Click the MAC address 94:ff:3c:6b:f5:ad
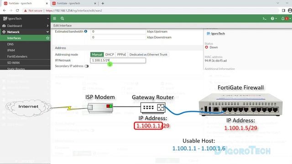Screen dimensions: 292x164 pyautogui.click(x=216, y=61)
